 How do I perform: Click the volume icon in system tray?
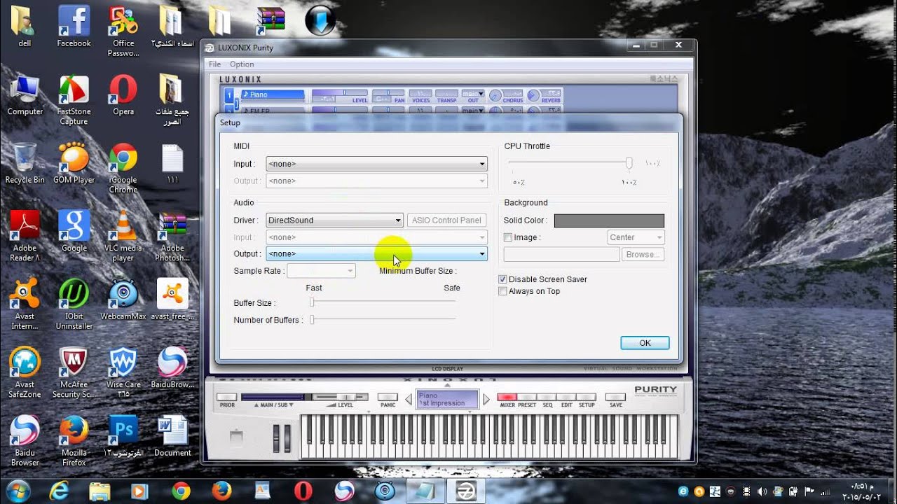coord(762,491)
